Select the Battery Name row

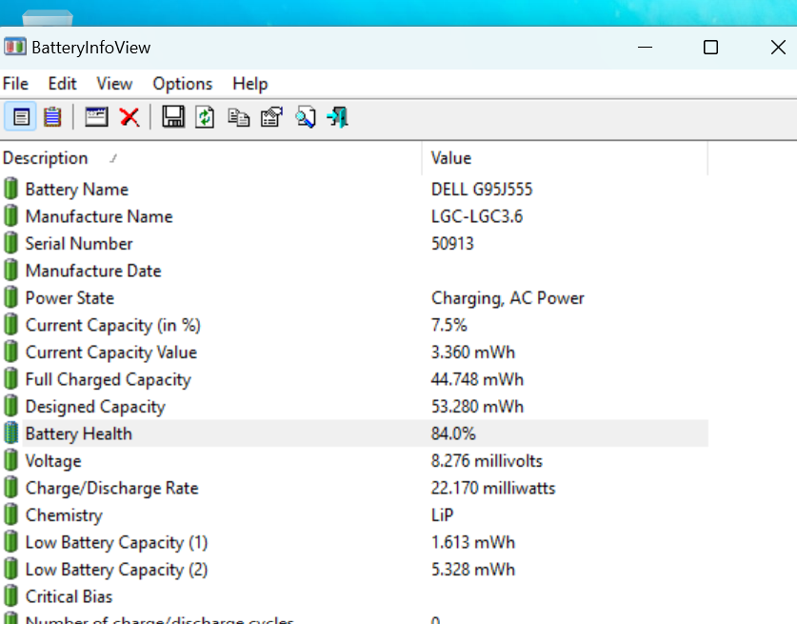pyautogui.click(x=354, y=189)
